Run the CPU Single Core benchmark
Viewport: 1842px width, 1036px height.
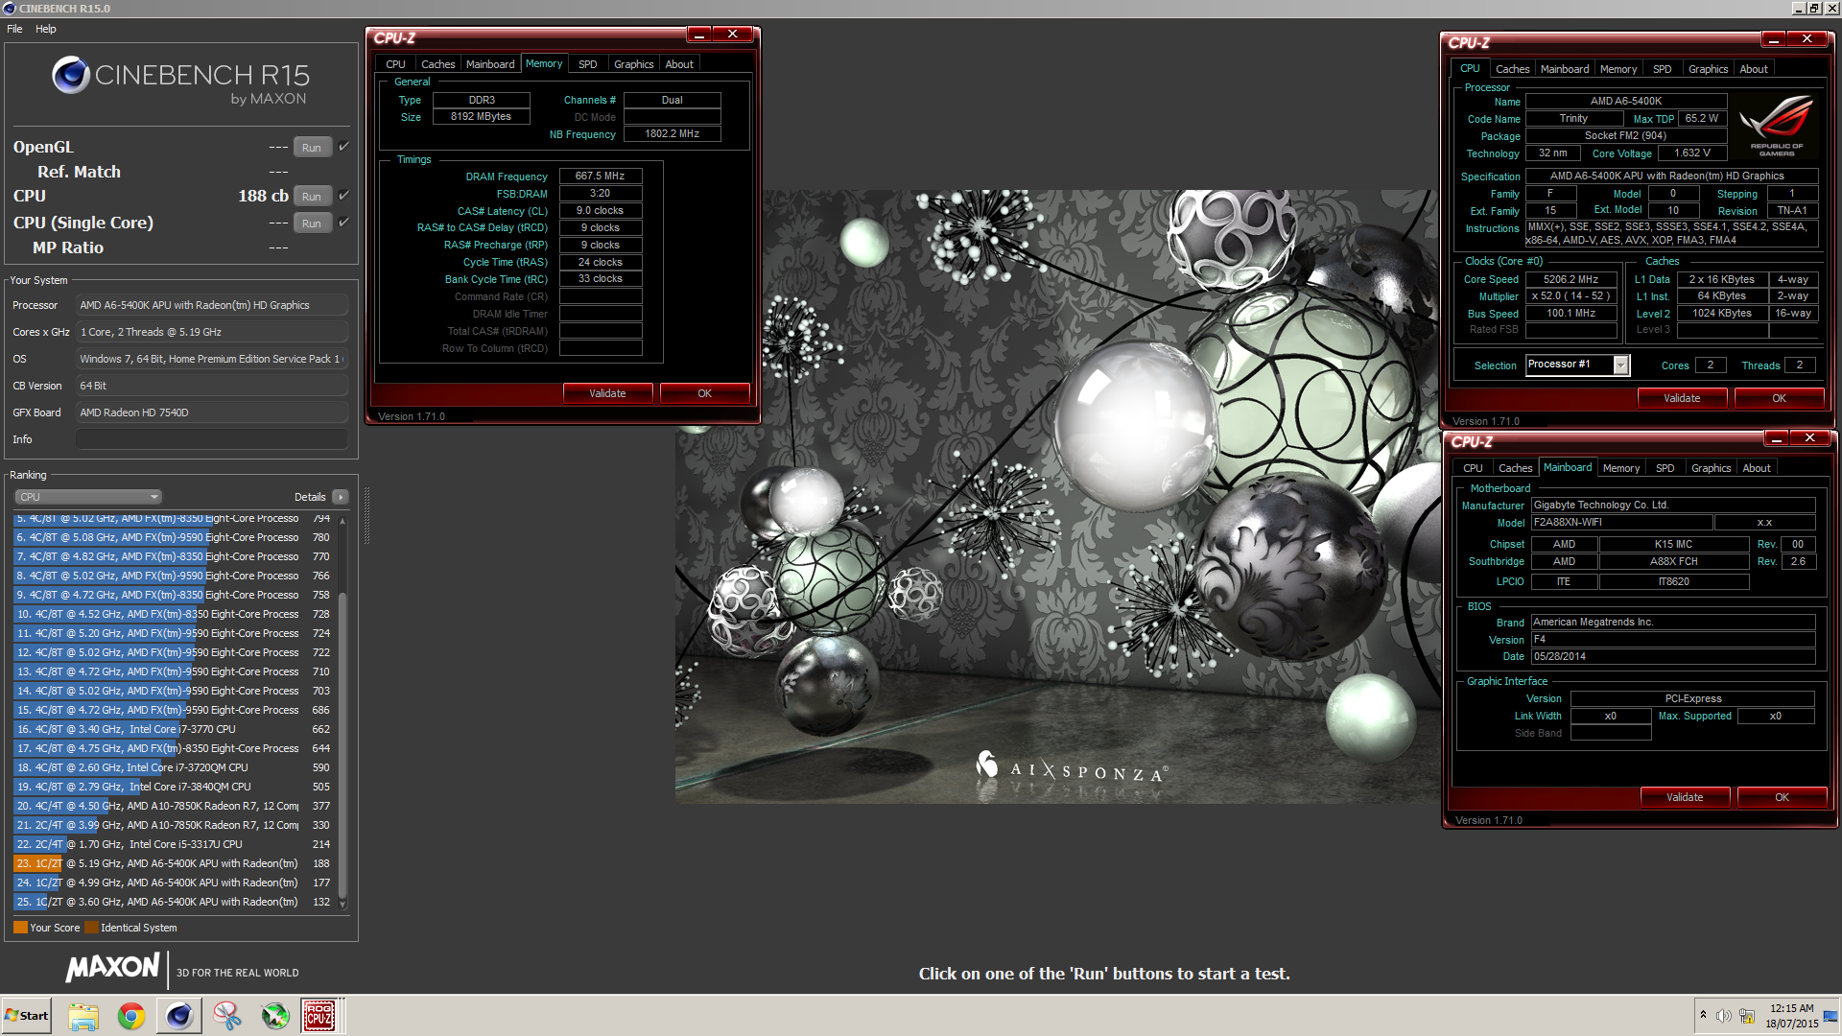[x=312, y=223]
